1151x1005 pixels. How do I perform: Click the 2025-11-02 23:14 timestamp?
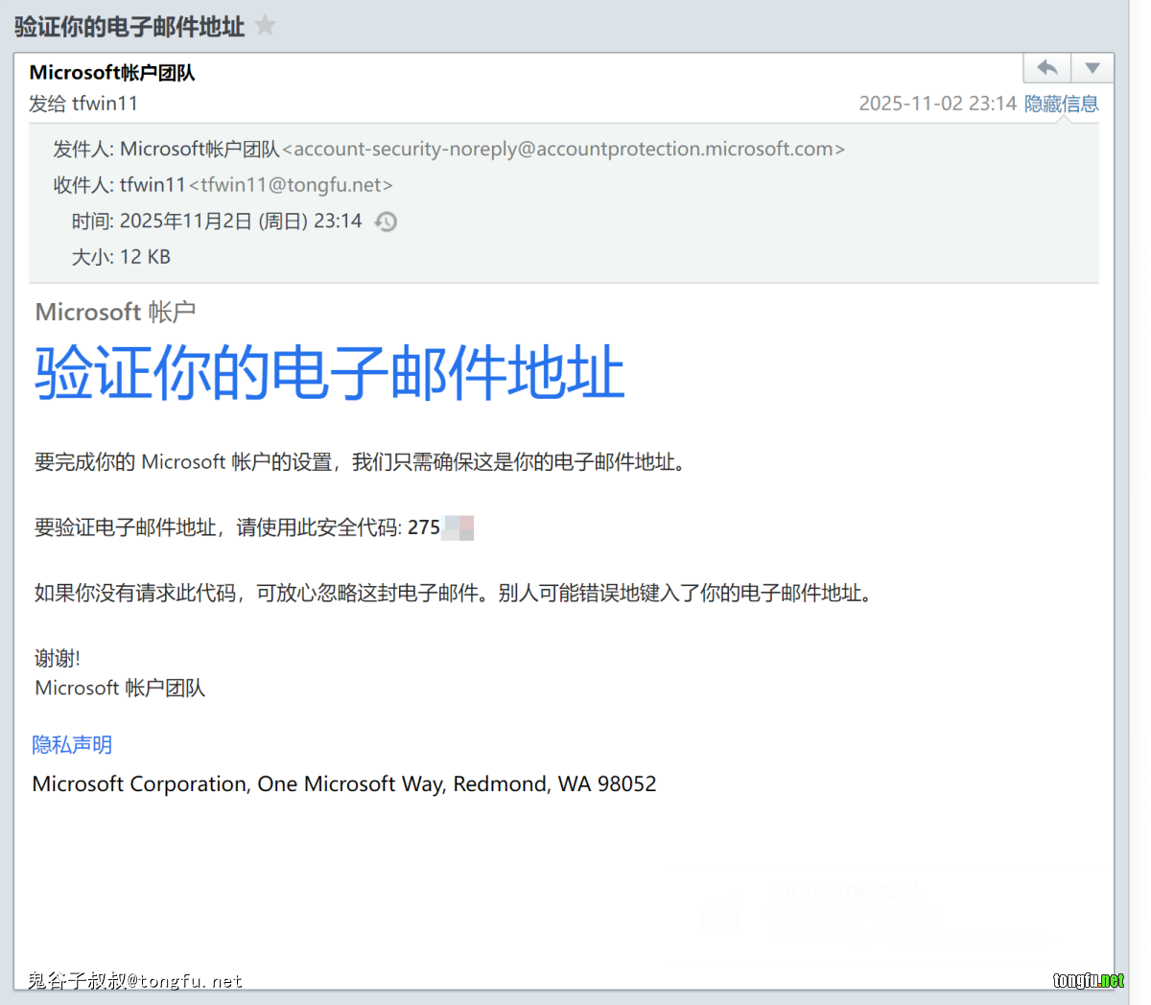click(936, 104)
